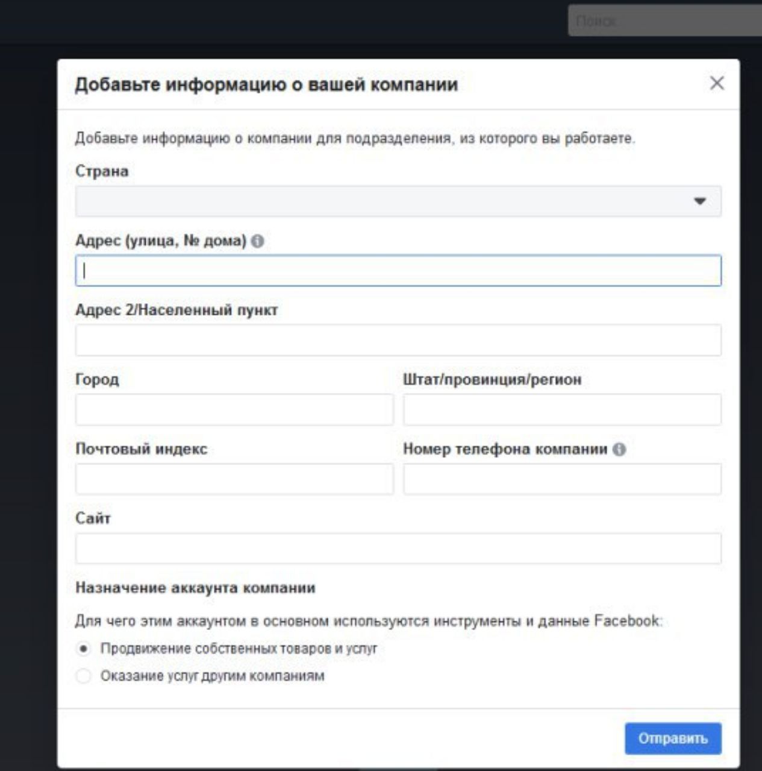The image size is (762, 771).
Task: Click the info icon beside Адрес (улица, № дома)
Action: point(257,241)
